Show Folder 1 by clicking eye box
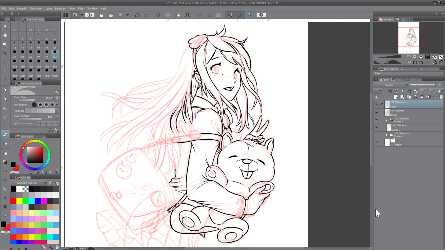 point(376,135)
